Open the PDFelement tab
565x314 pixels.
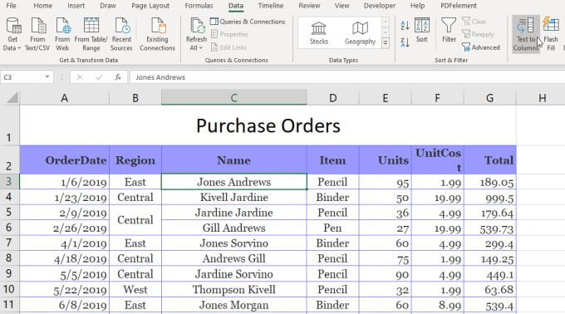click(459, 6)
